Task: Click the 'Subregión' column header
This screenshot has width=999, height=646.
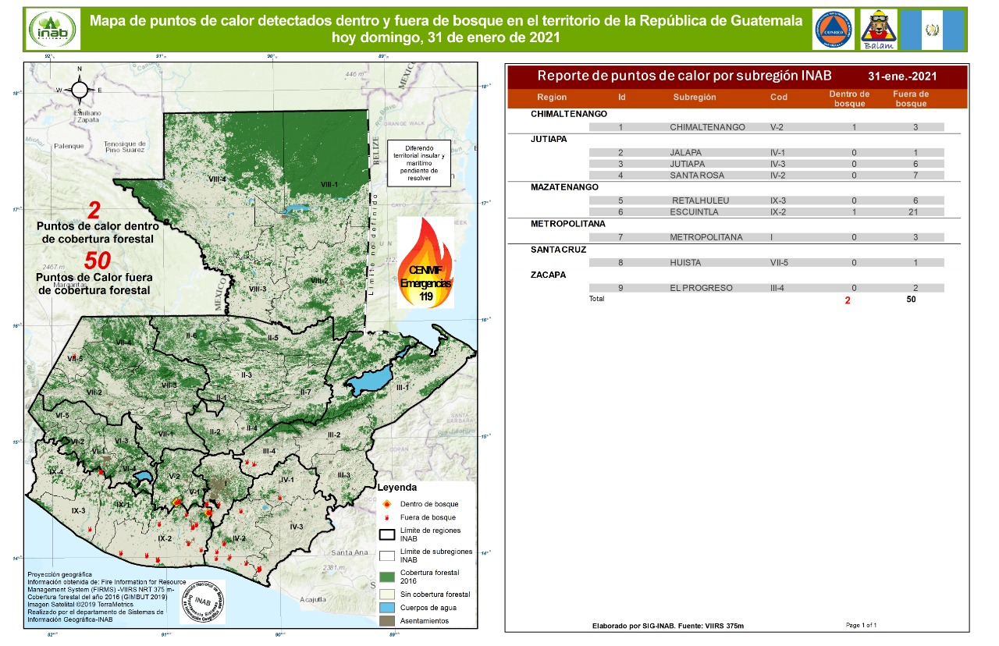Action: (x=695, y=98)
